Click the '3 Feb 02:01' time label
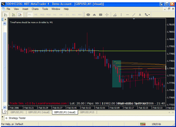Viewport: 176px width, 127px height. [x=100, y=108]
